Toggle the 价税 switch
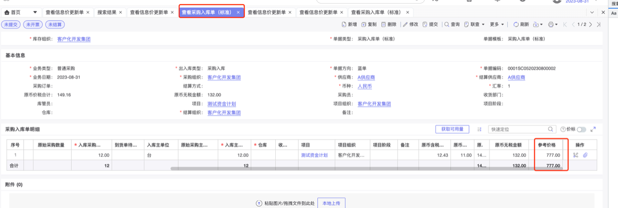This screenshot has width=618, height=208. 581,129
